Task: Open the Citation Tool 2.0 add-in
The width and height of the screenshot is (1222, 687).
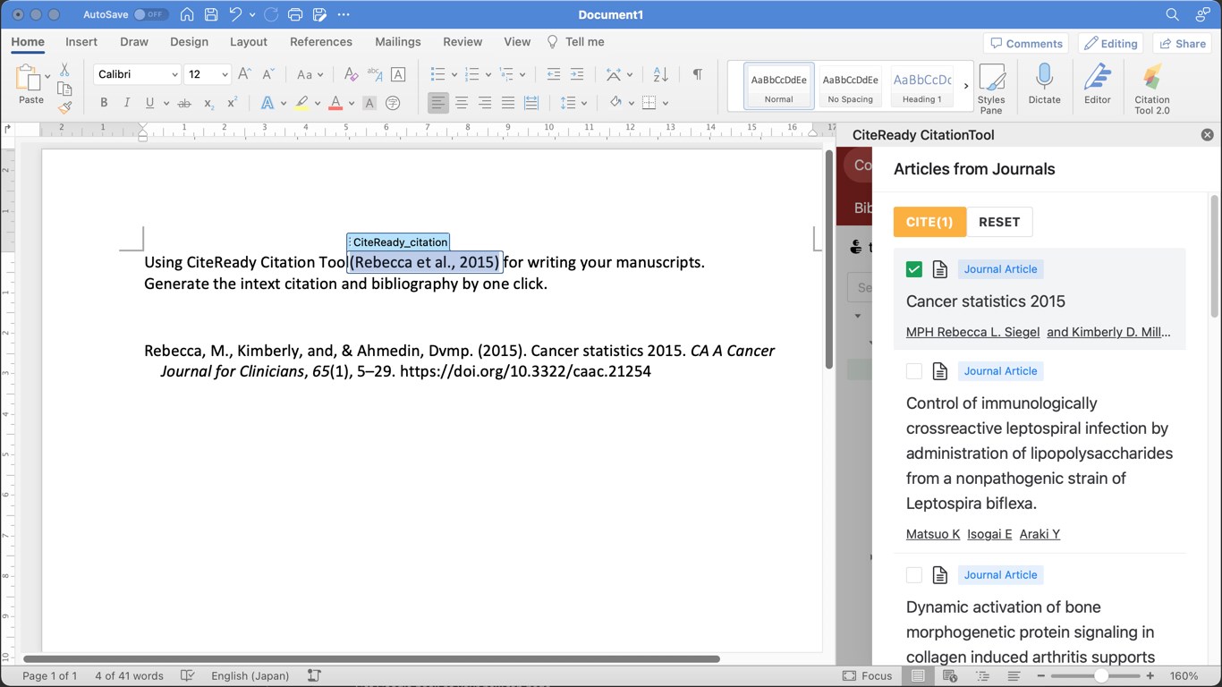Action: [1151, 88]
